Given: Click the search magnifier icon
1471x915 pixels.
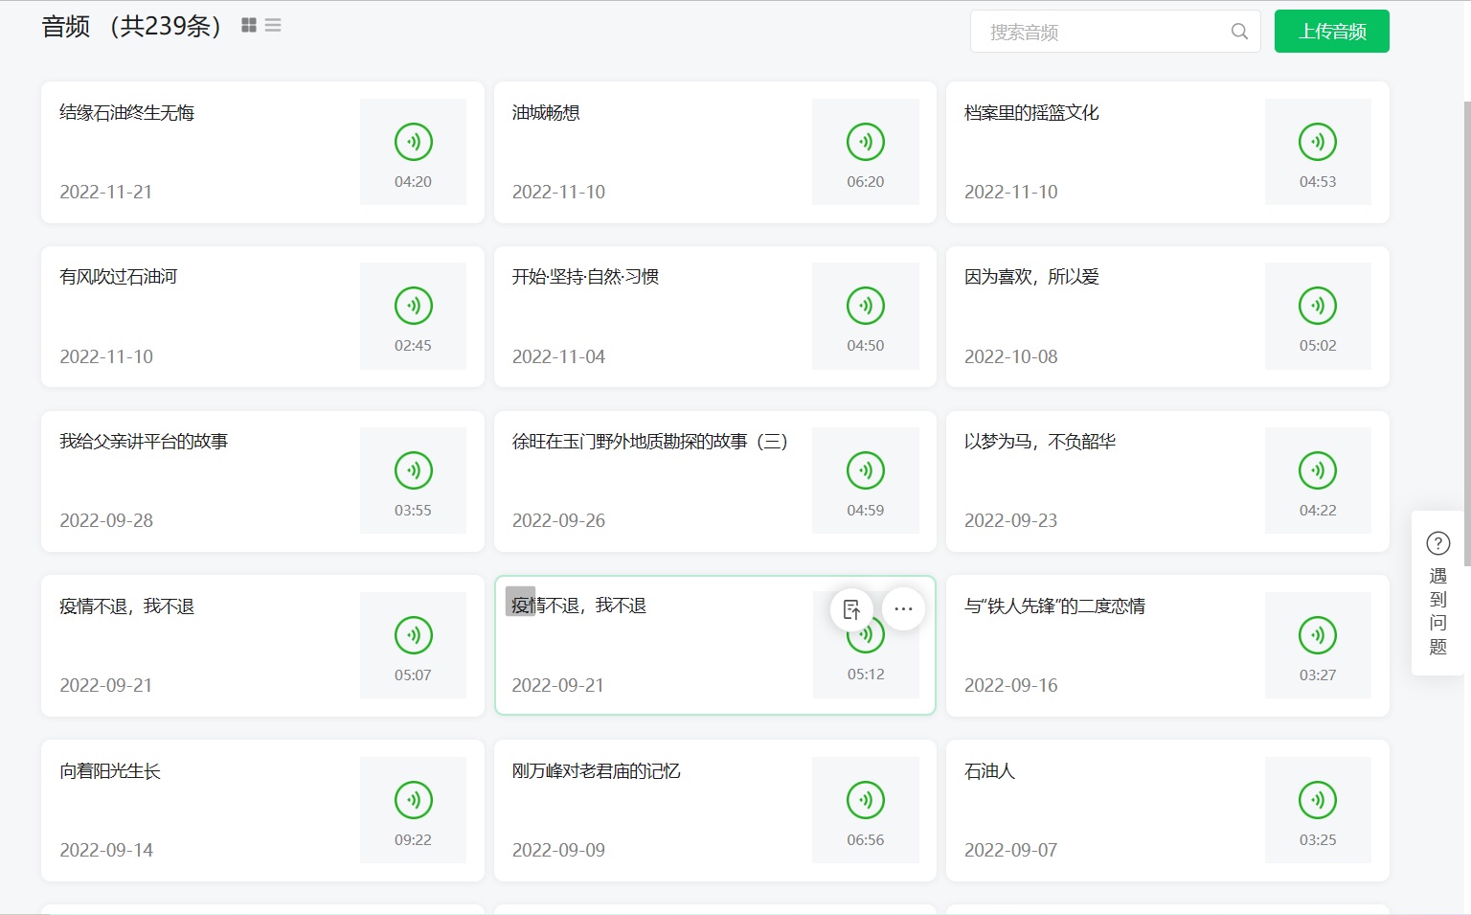Looking at the screenshot, I should (1239, 32).
